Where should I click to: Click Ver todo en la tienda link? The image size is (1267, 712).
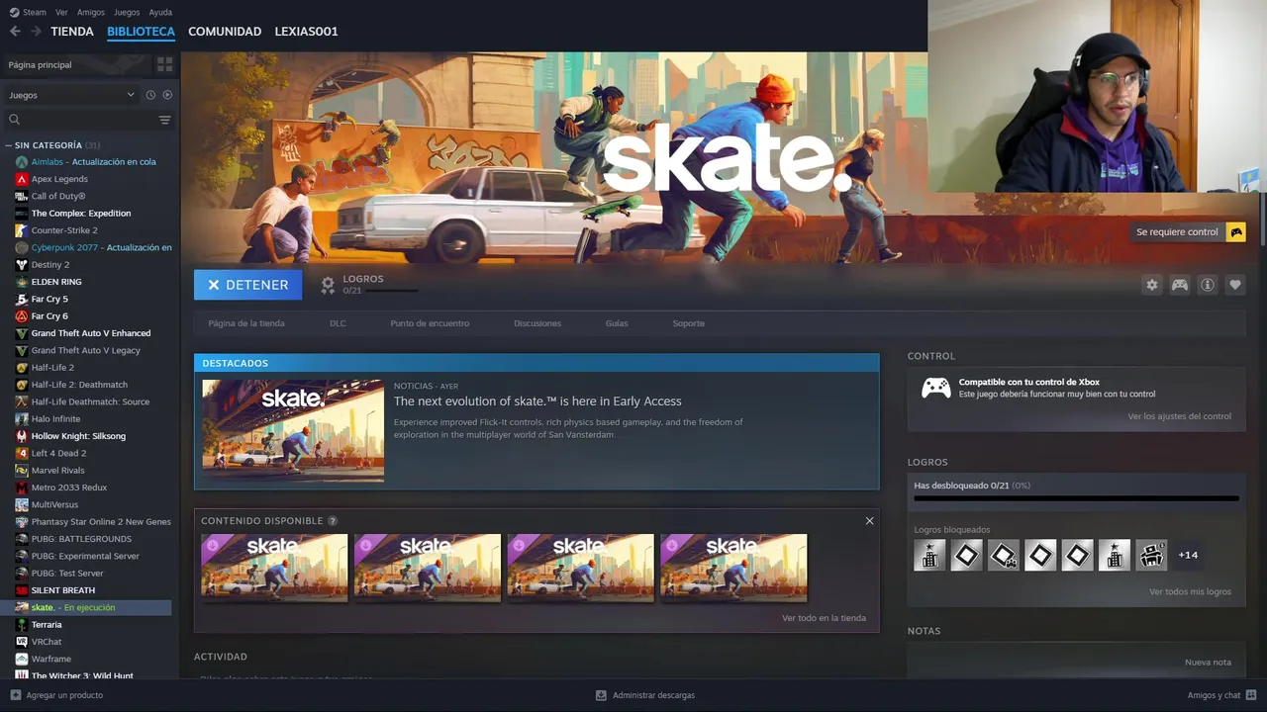click(824, 618)
